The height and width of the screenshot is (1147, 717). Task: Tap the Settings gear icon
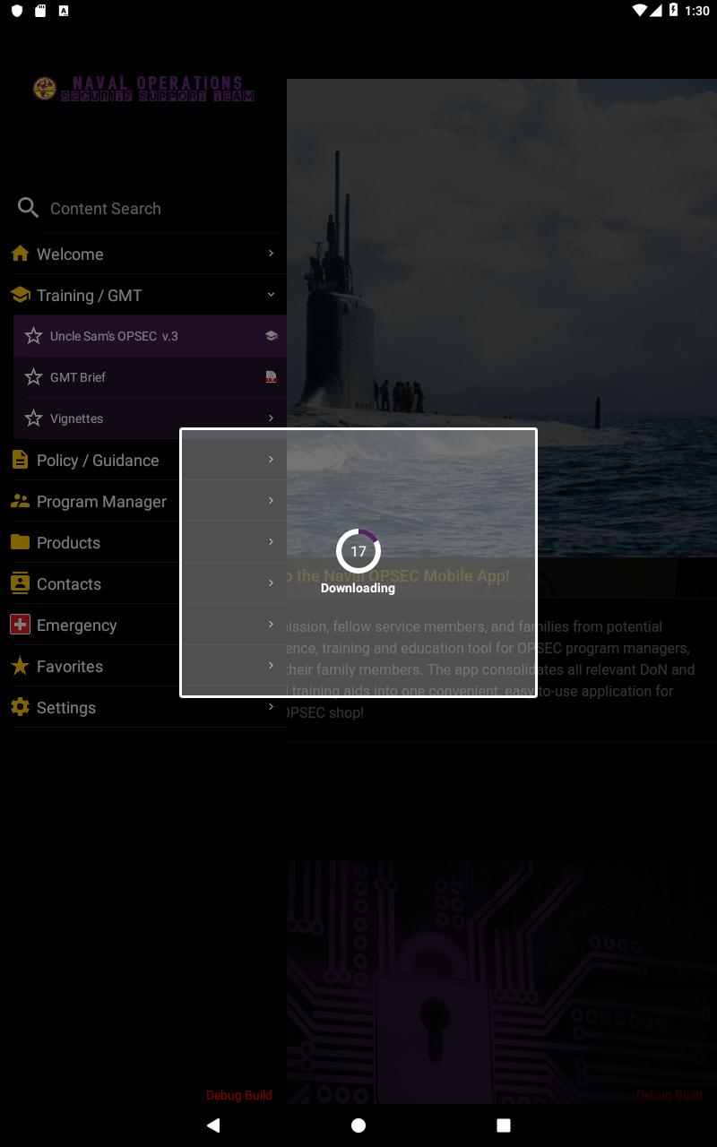point(20,707)
